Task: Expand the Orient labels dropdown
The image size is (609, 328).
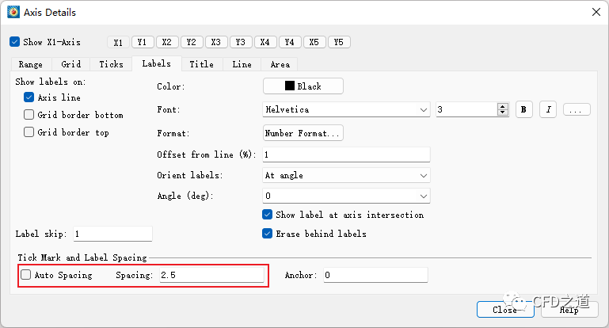Action: (x=346, y=175)
